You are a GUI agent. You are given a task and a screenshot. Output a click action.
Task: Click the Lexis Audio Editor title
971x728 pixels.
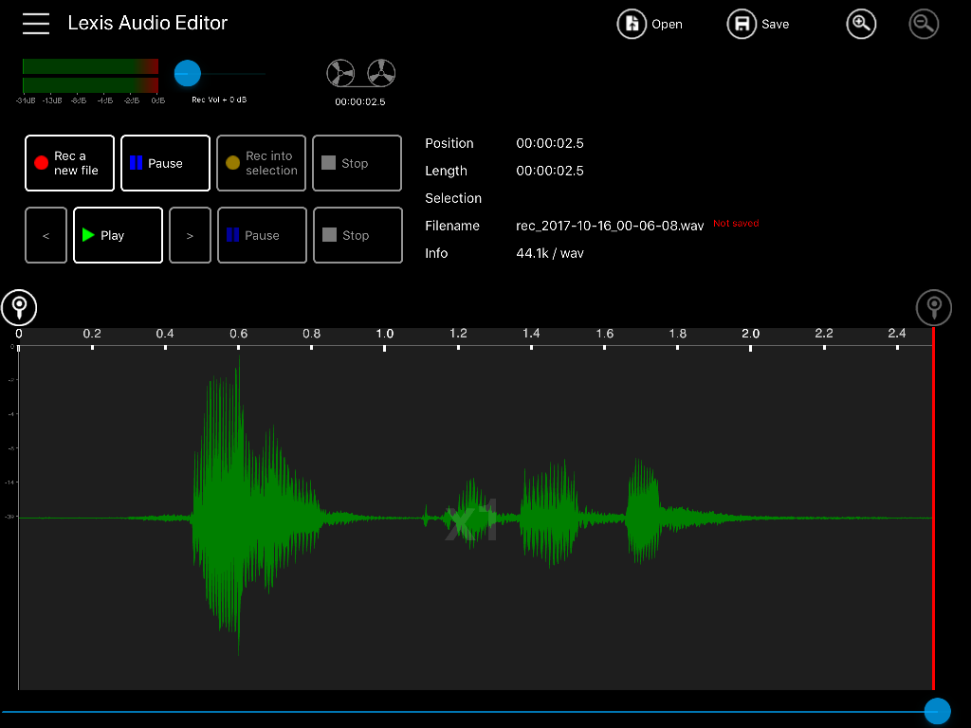point(147,23)
